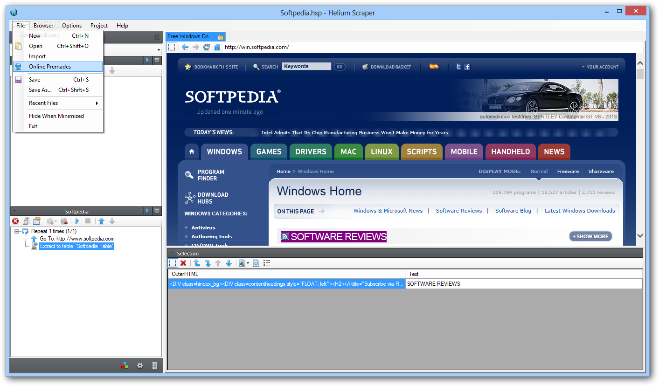The width and height of the screenshot is (659, 386).
Task: Click the remove-action gear icon
Action: coord(64,221)
